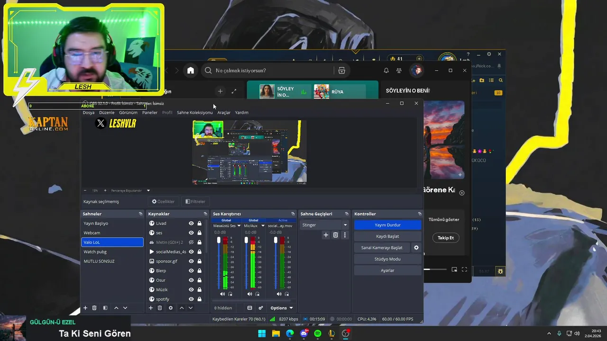Viewport: 607px width, 341px height.
Task: Open the Stinger transition dropdown
Action: point(324,225)
